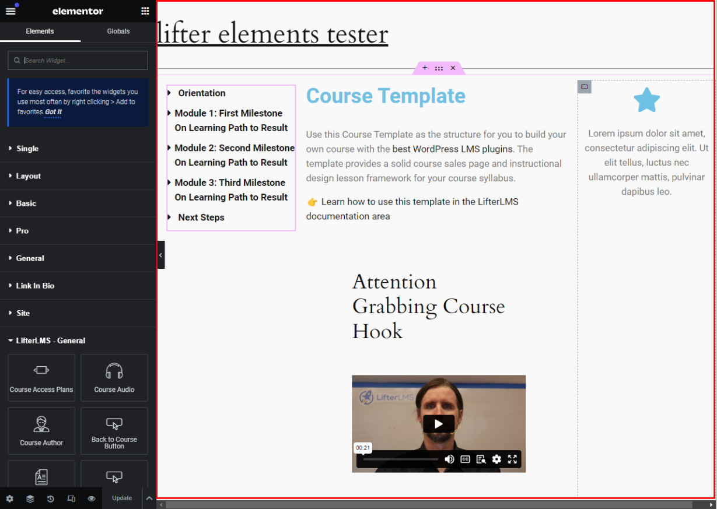Click the video progress bar

point(400,459)
